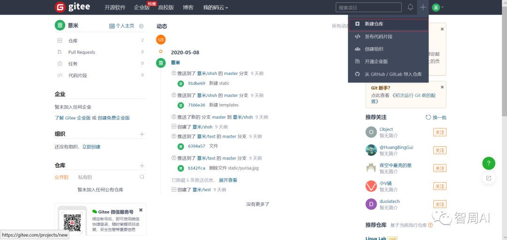Click the green 薏 avatar in the timeline

[x=161, y=63]
